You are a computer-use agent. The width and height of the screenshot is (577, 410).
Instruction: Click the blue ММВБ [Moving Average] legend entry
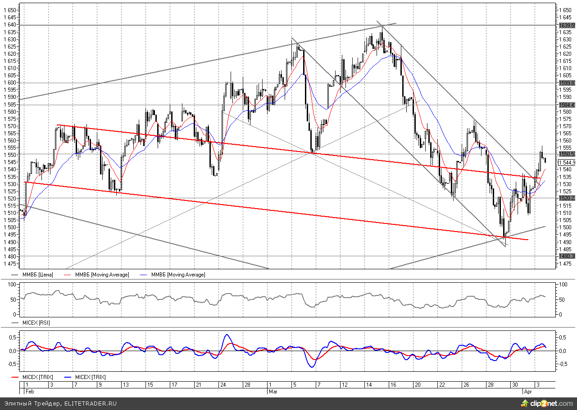coord(178,275)
